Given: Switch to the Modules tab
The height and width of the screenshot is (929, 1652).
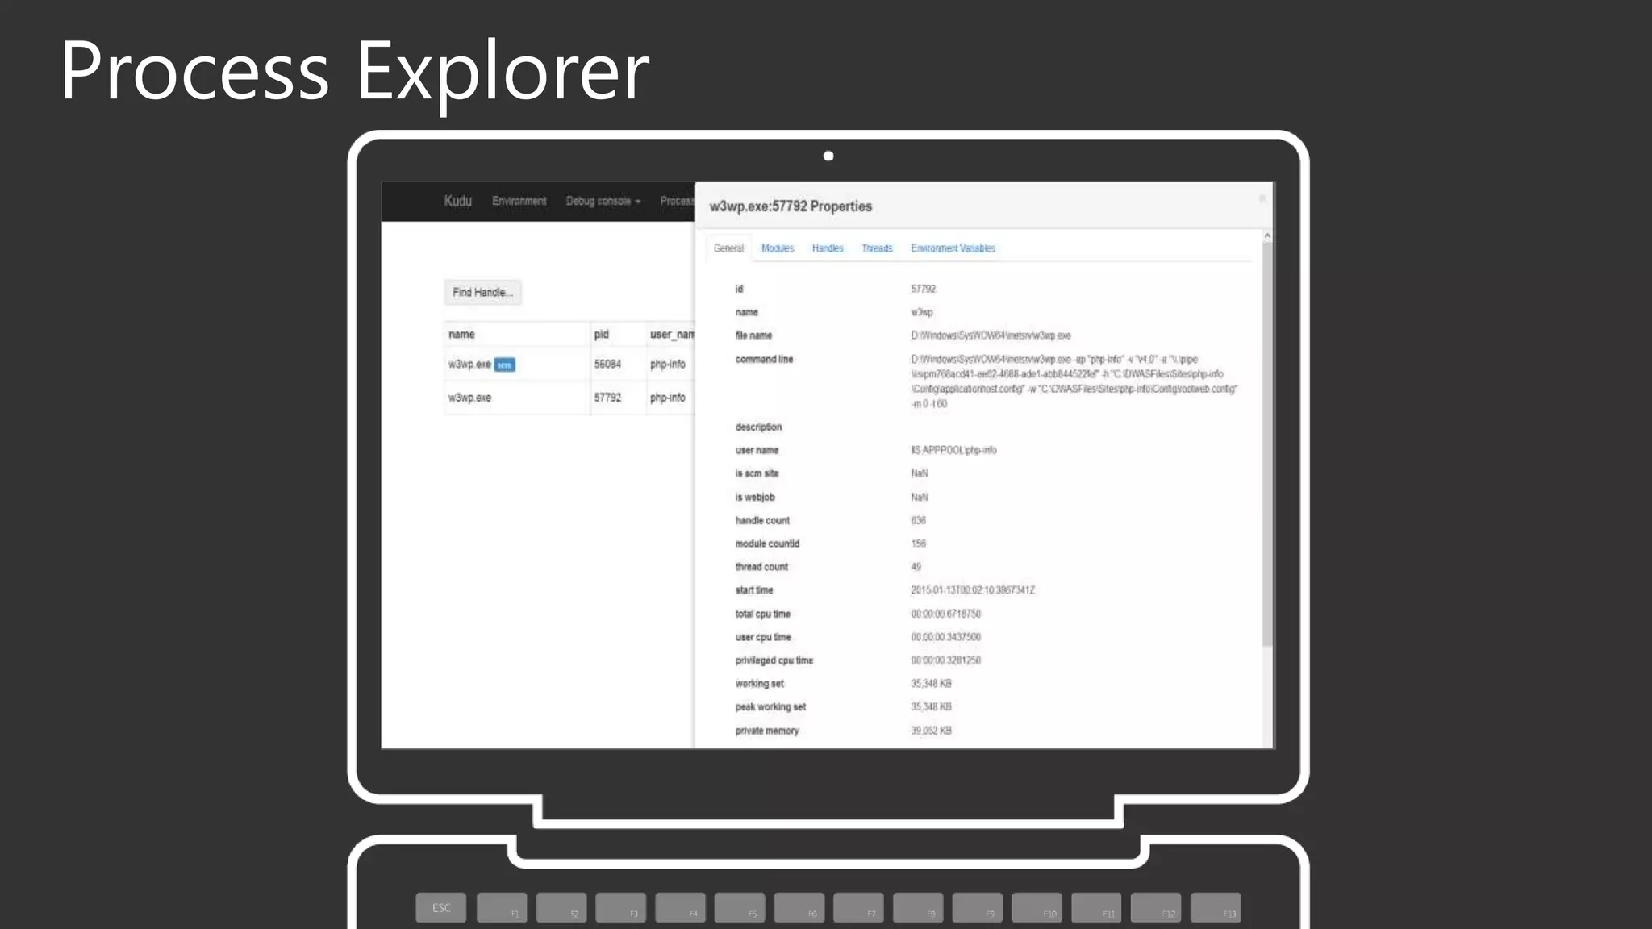Looking at the screenshot, I should [778, 248].
